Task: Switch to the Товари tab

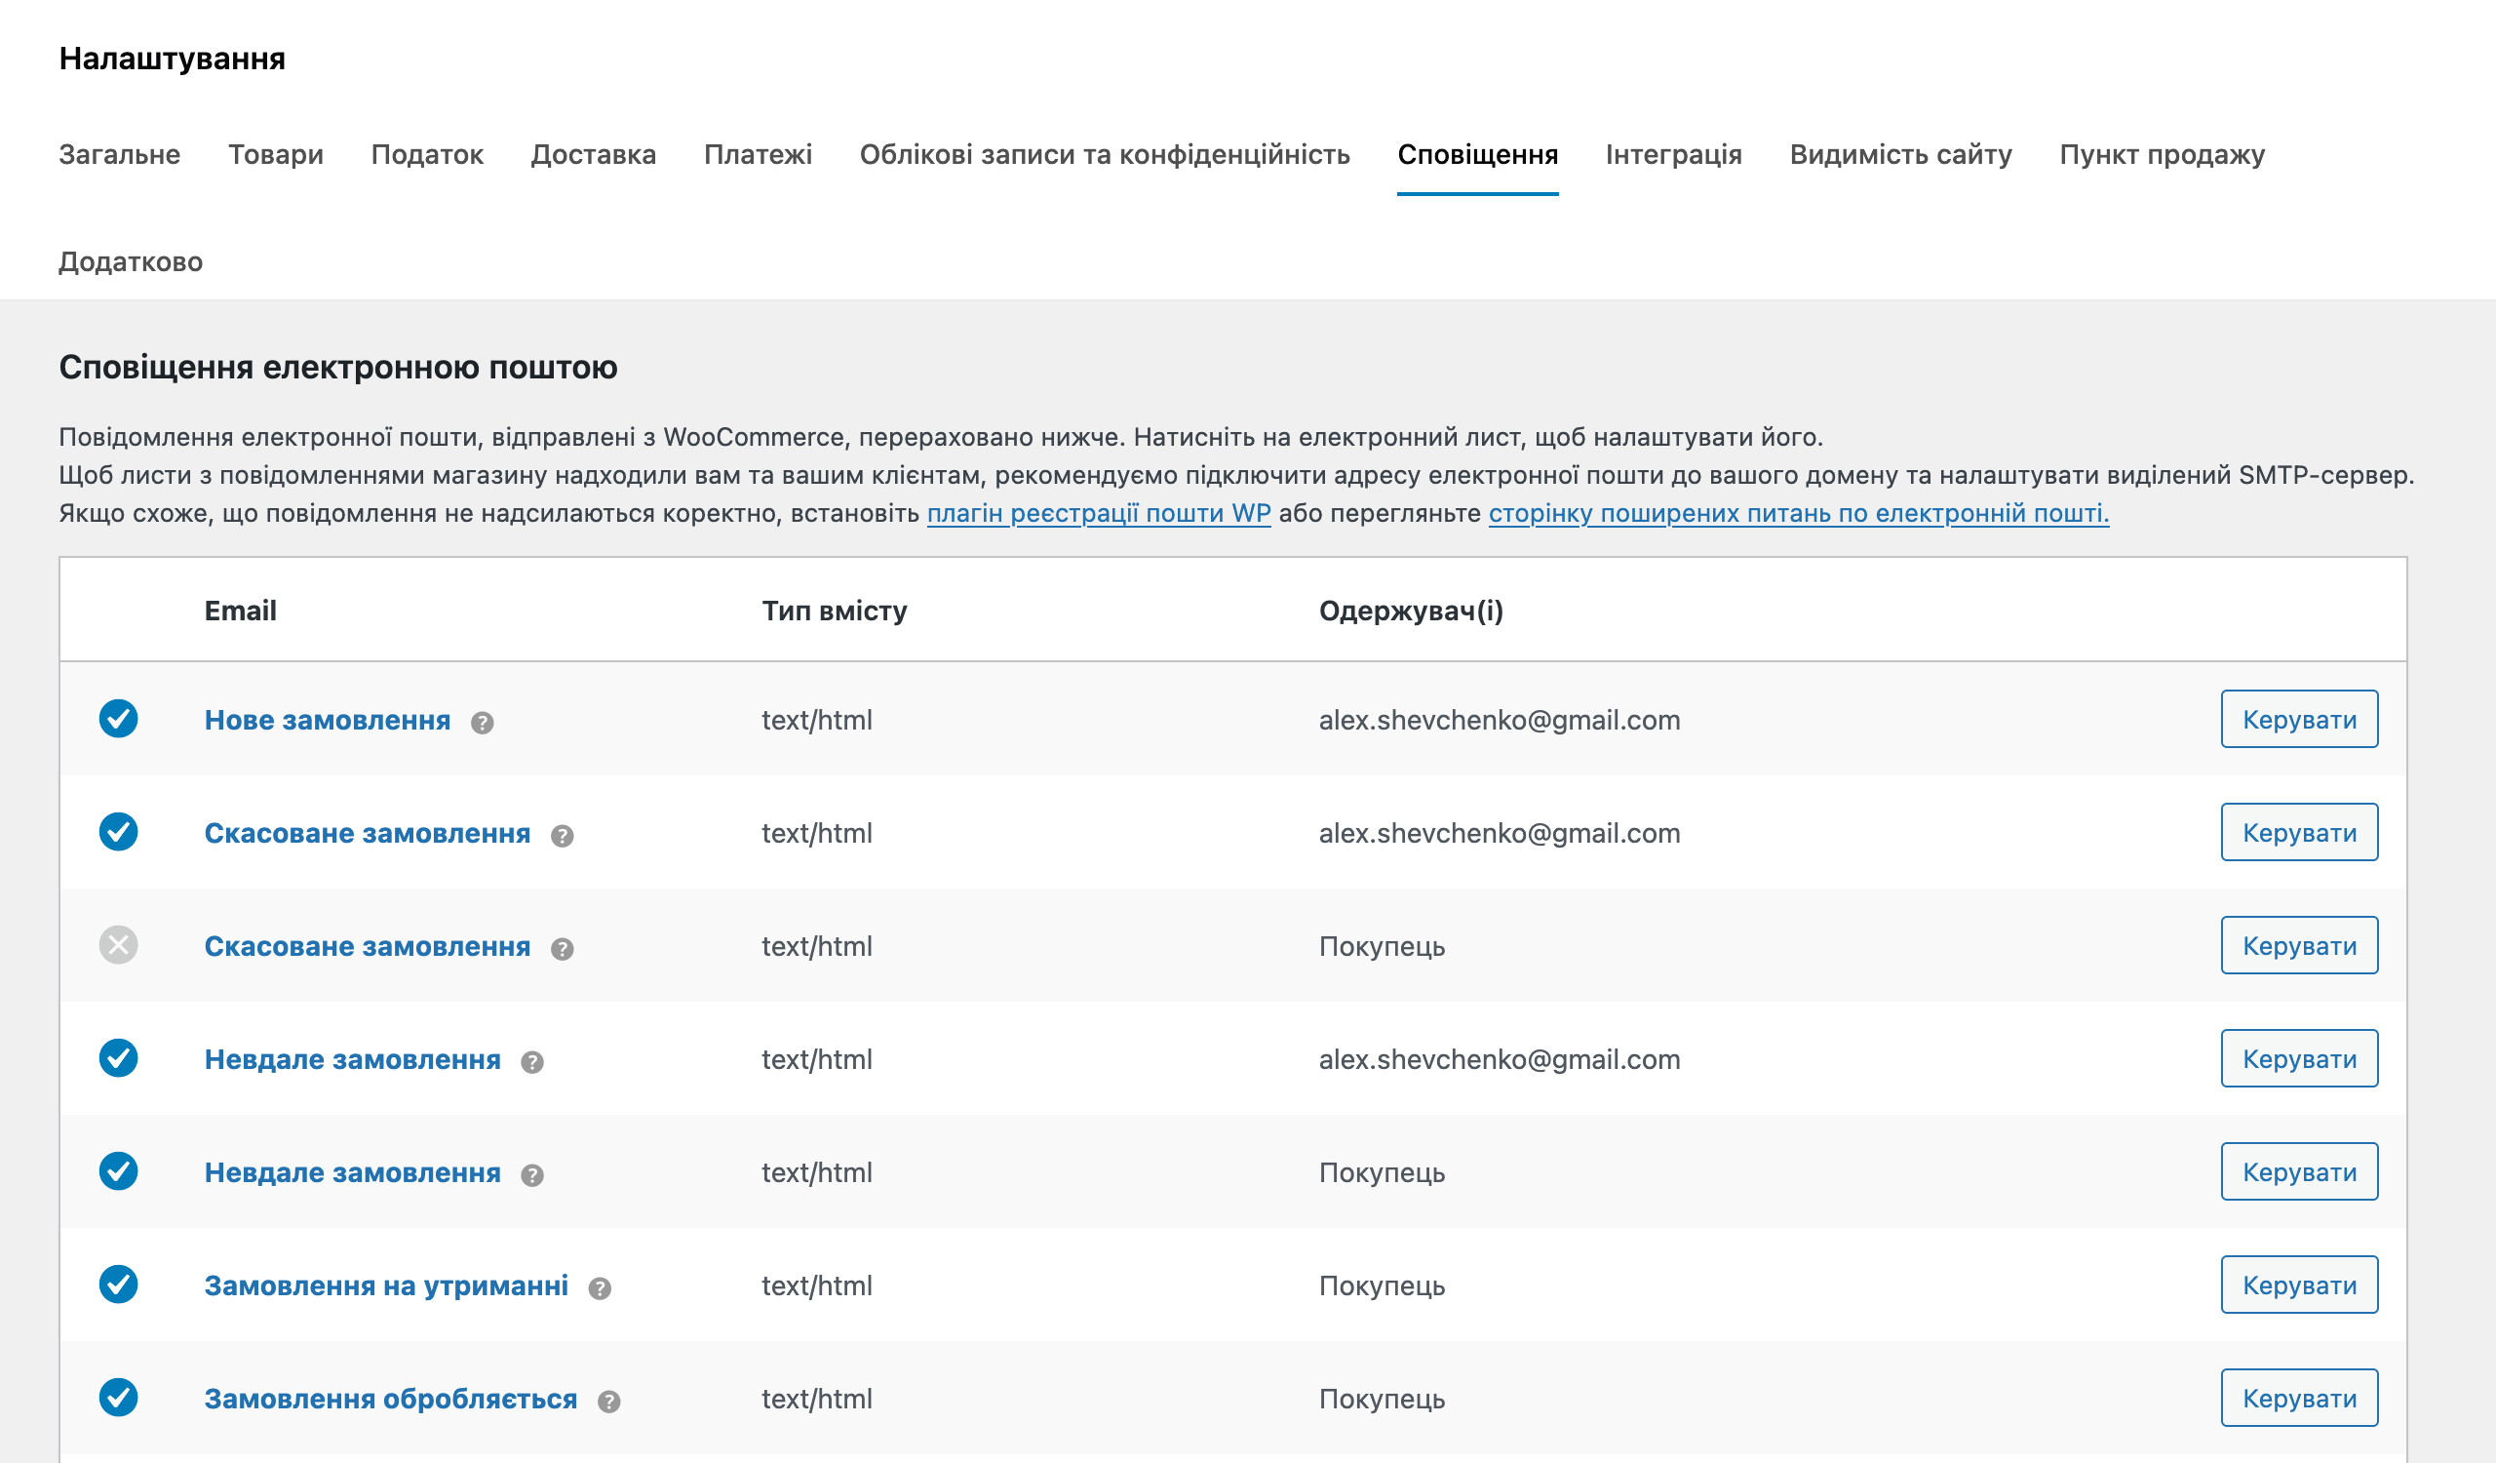Action: click(275, 154)
